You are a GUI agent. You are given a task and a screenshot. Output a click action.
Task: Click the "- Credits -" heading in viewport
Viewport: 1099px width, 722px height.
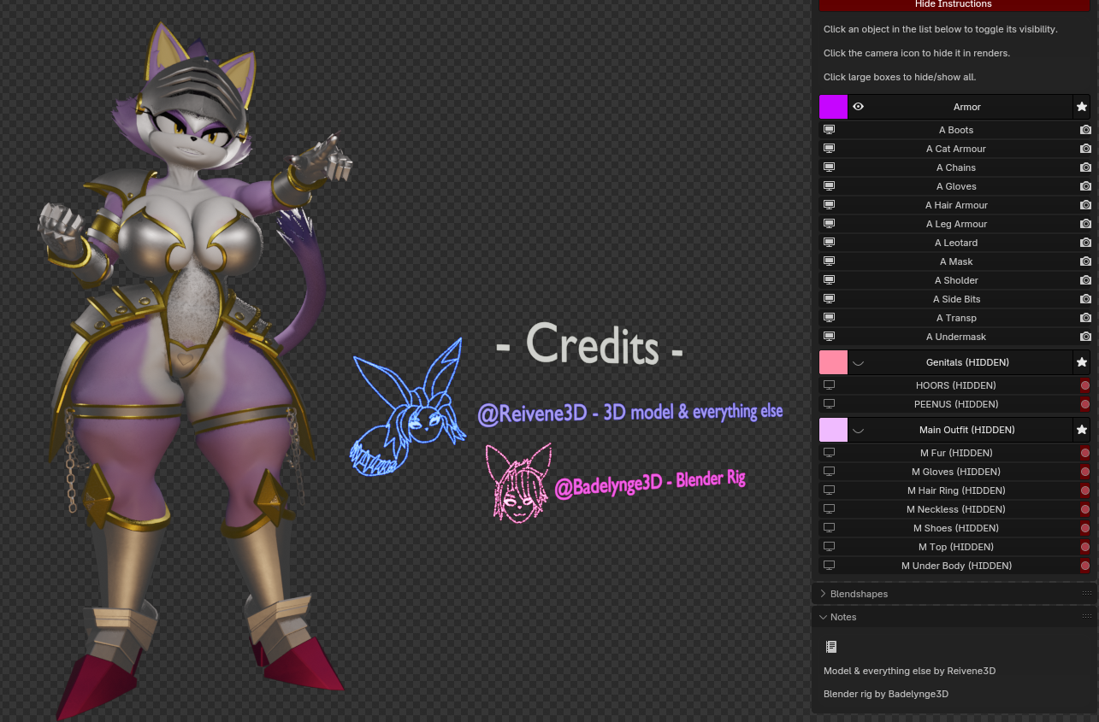(590, 343)
